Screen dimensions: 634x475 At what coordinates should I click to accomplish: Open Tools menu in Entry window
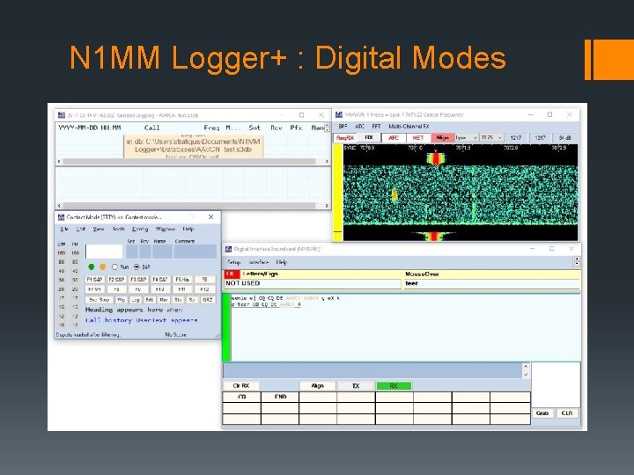[119, 229]
